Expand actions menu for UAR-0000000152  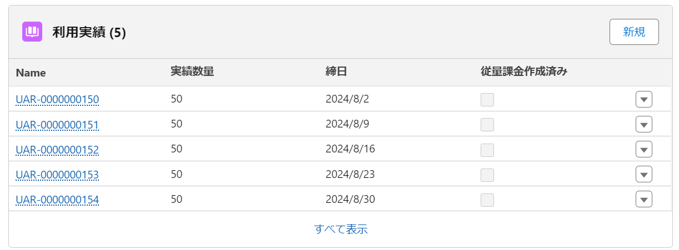pyautogui.click(x=643, y=150)
